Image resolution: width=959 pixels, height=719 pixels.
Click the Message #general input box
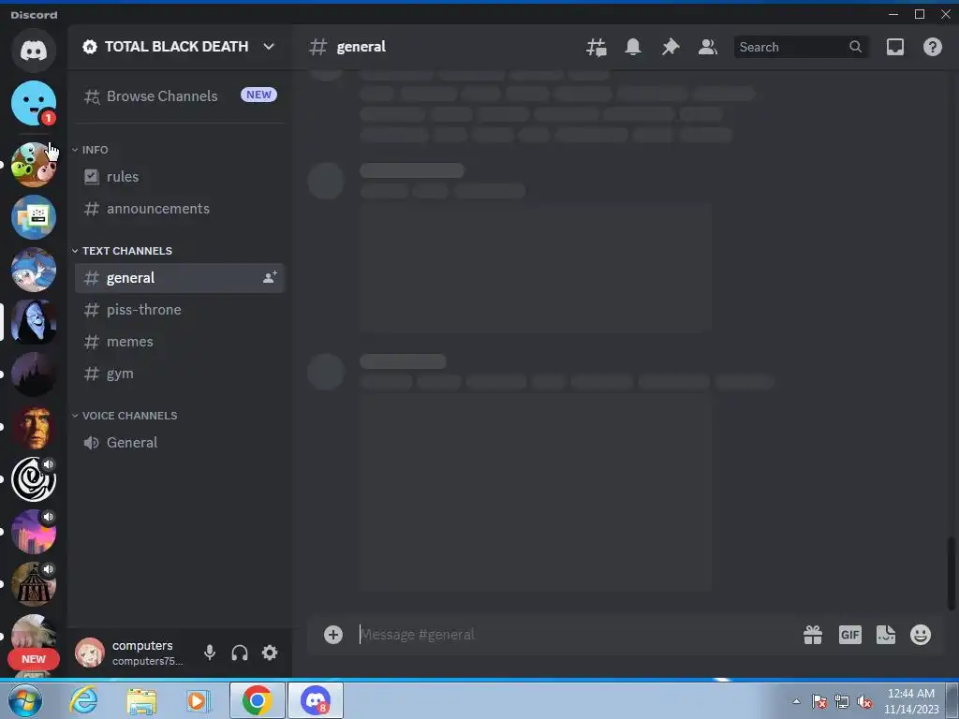click(x=575, y=635)
